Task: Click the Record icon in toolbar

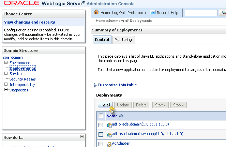Action: [152, 13]
